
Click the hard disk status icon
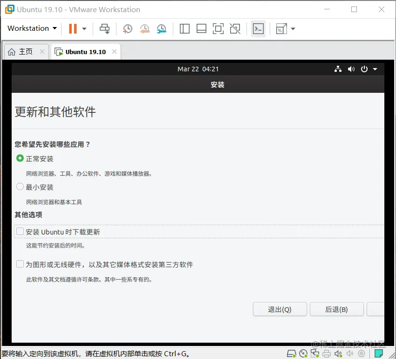coord(291,353)
